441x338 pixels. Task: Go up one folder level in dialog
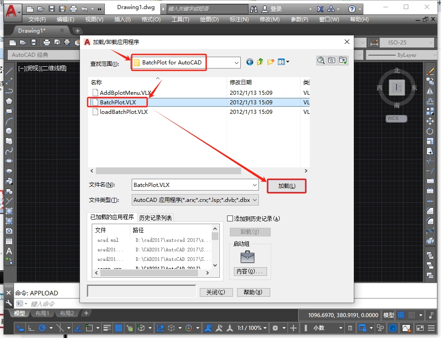[x=260, y=62]
